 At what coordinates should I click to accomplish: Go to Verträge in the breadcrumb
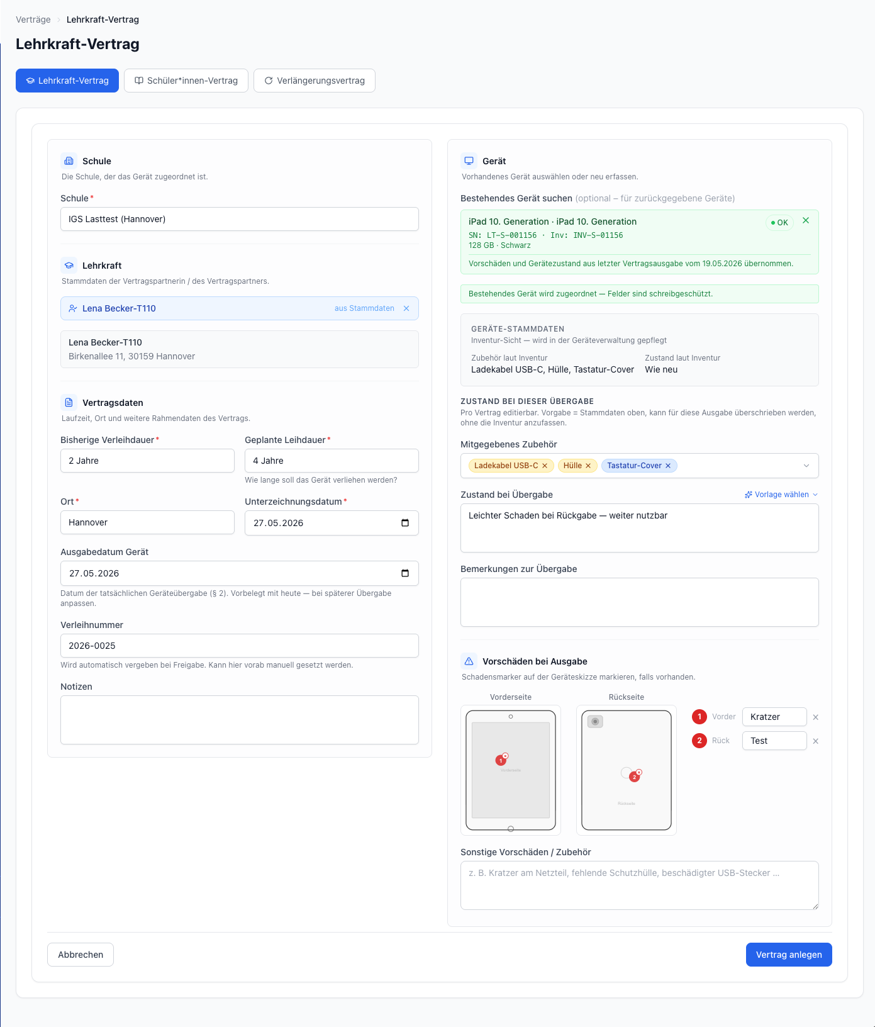click(x=33, y=20)
